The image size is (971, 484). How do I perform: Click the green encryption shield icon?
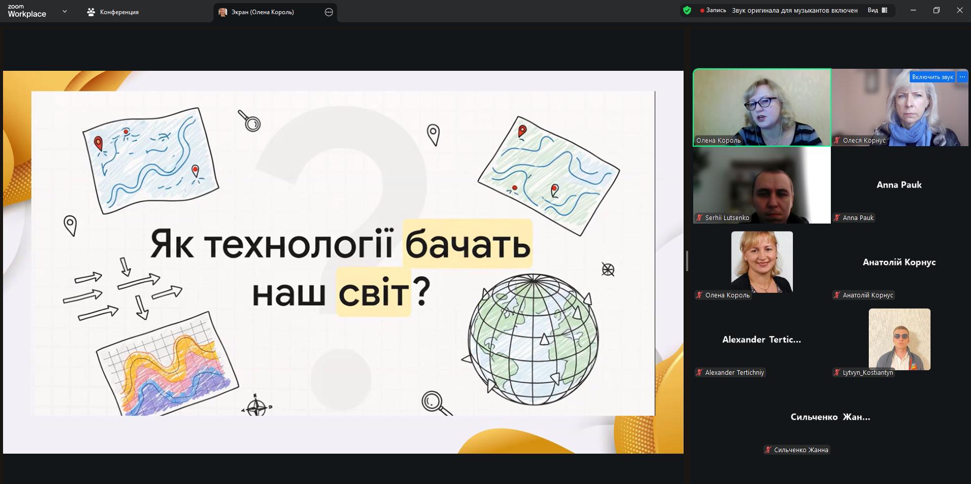(687, 10)
